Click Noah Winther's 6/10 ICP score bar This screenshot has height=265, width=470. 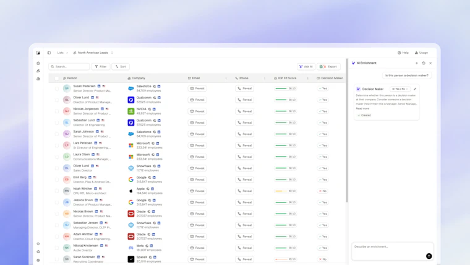(285, 191)
